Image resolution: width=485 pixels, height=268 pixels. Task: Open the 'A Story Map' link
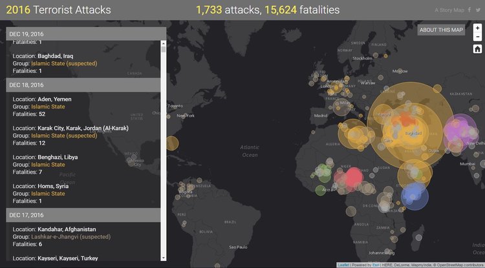point(449,10)
